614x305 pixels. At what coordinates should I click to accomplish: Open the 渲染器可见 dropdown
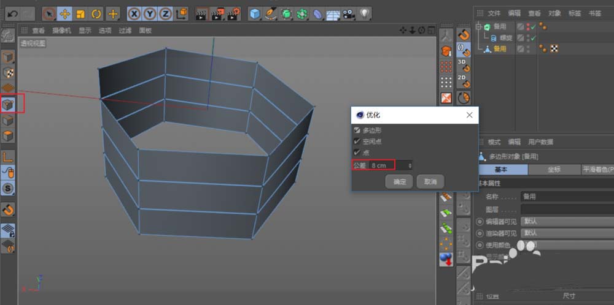[565, 233]
